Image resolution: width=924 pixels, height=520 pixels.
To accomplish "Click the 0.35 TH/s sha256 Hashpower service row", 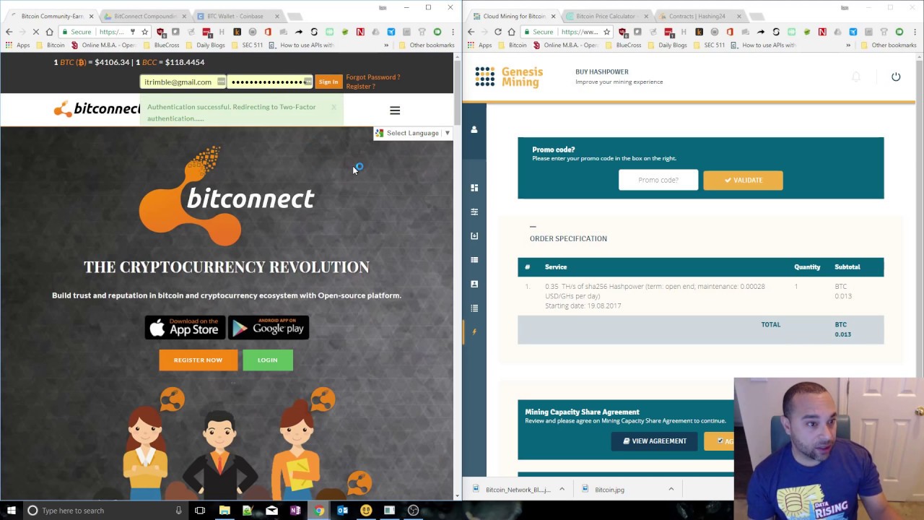I will tap(700, 296).
